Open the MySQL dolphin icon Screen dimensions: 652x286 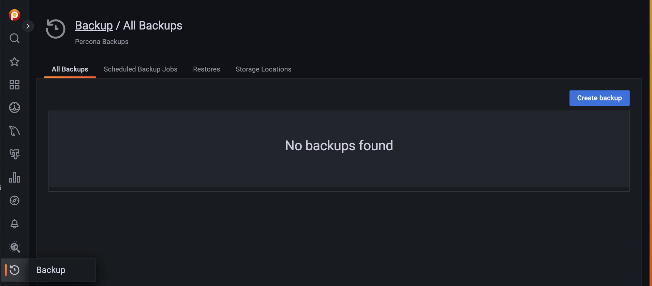point(14,131)
